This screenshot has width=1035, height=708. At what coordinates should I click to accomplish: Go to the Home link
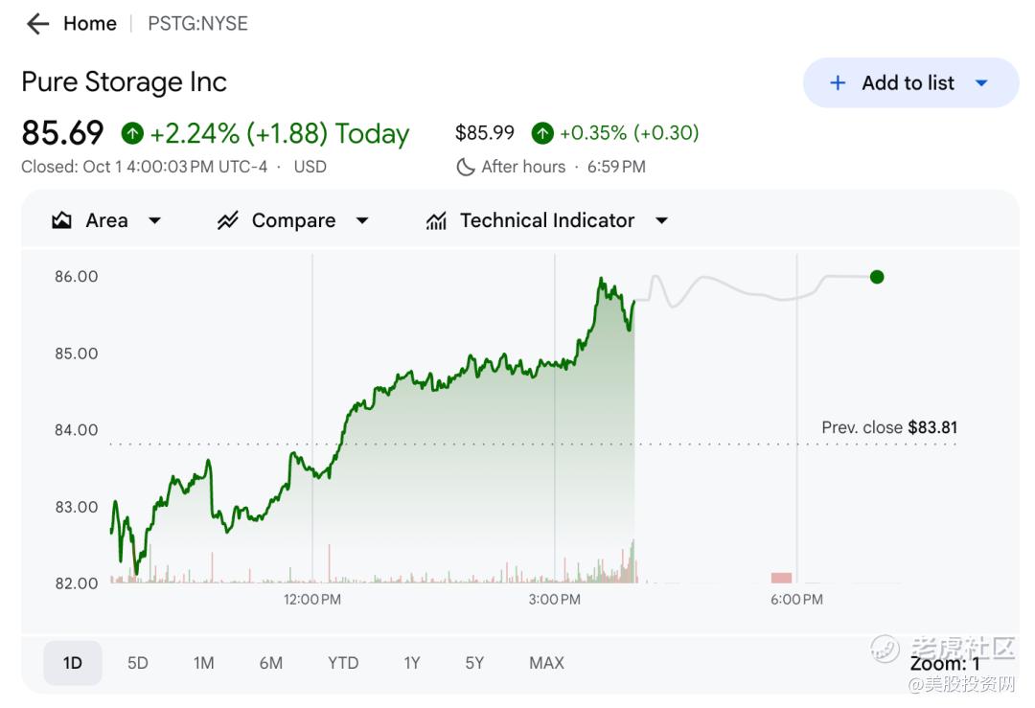(90, 24)
